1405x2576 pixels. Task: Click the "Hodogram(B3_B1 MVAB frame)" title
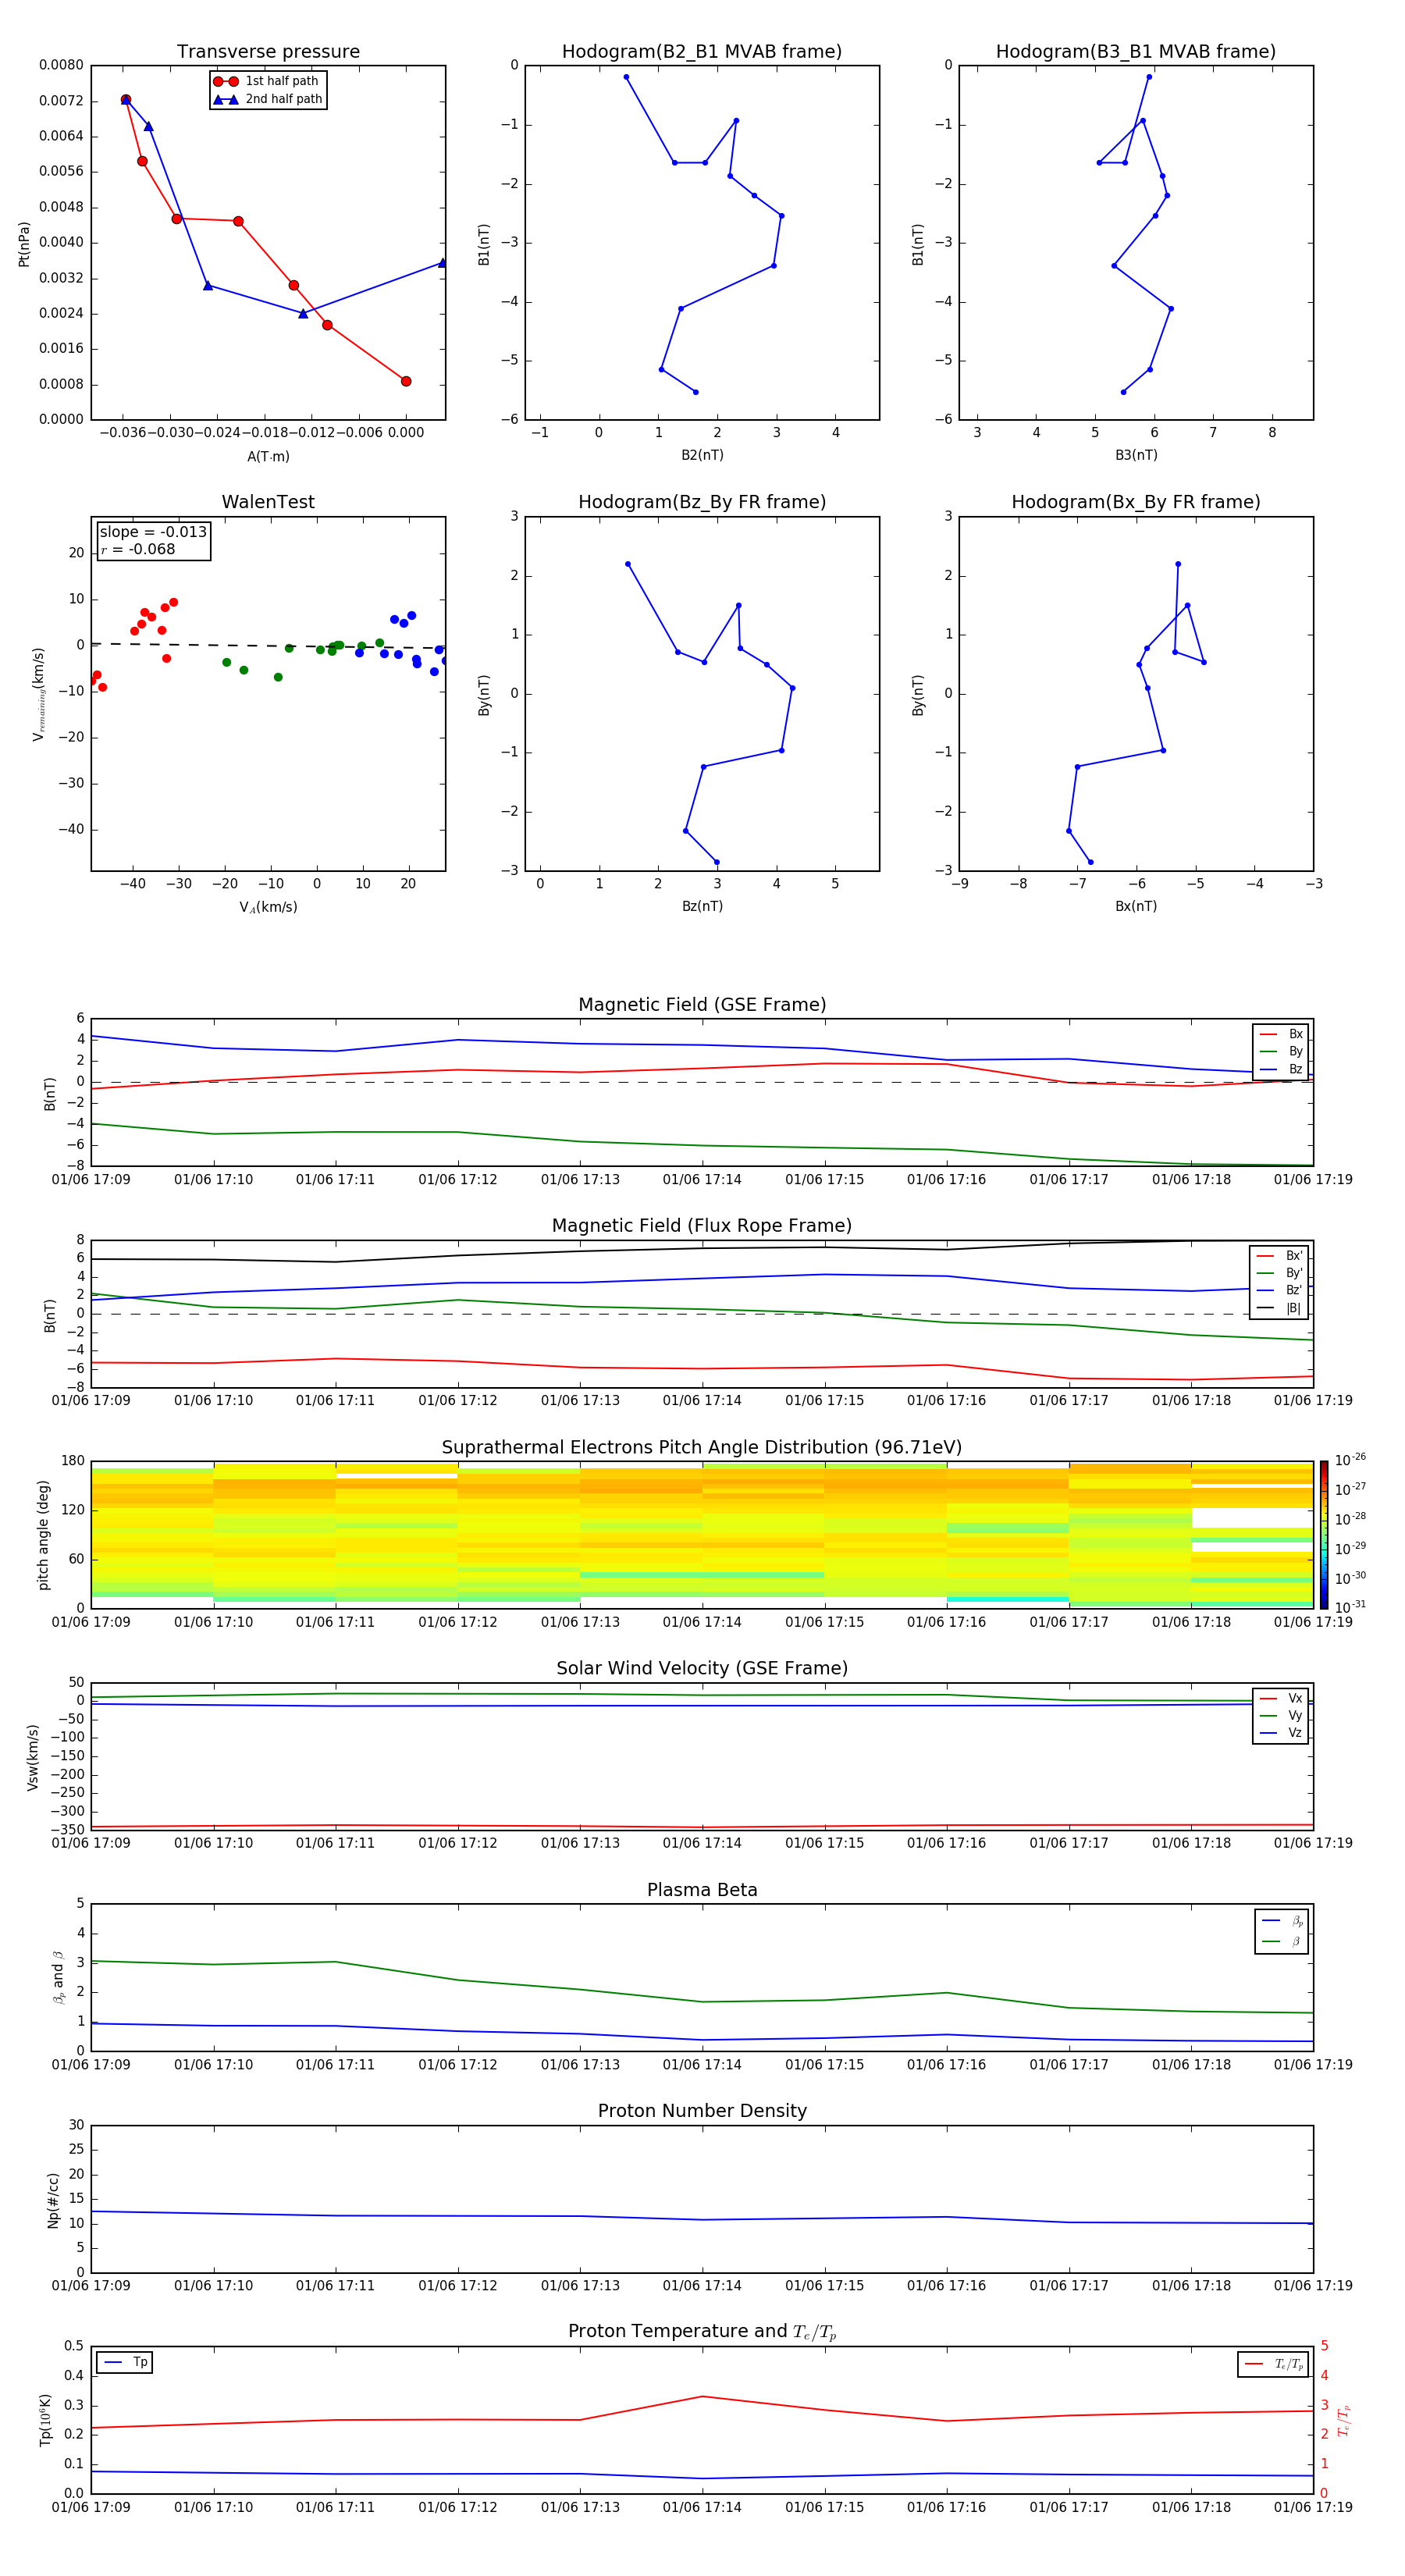coord(1136,52)
